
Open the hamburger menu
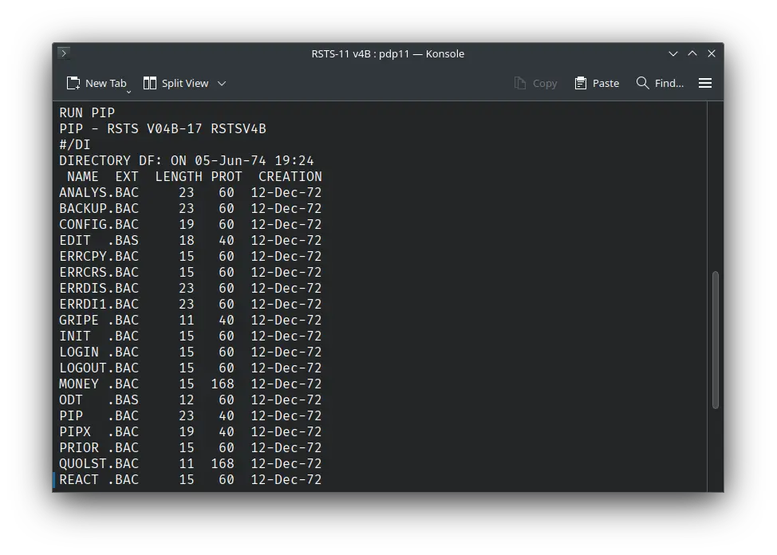705,82
